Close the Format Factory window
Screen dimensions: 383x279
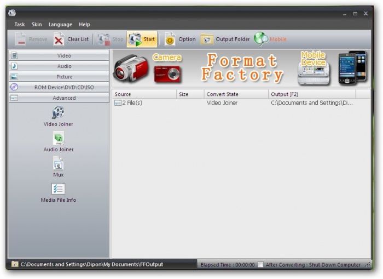pyautogui.click(x=365, y=14)
